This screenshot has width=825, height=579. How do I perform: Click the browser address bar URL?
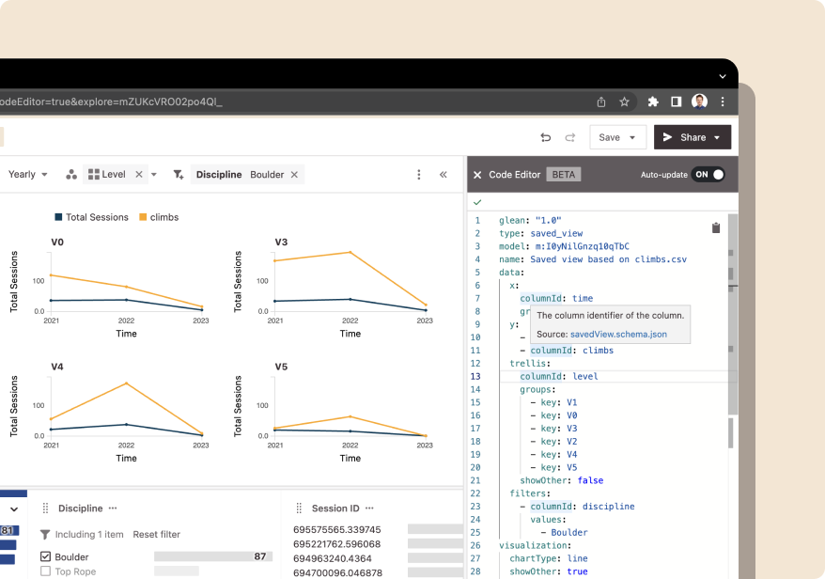click(x=111, y=102)
